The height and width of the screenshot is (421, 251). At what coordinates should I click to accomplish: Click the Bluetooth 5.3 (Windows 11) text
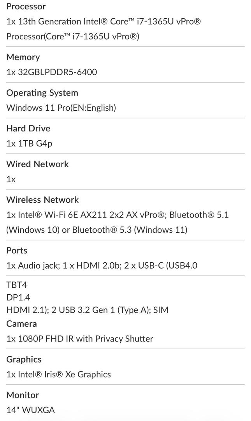[130, 230]
